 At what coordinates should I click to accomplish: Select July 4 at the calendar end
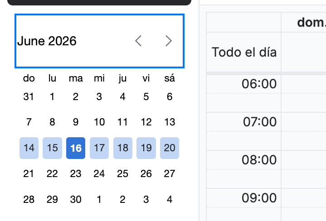click(170, 199)
